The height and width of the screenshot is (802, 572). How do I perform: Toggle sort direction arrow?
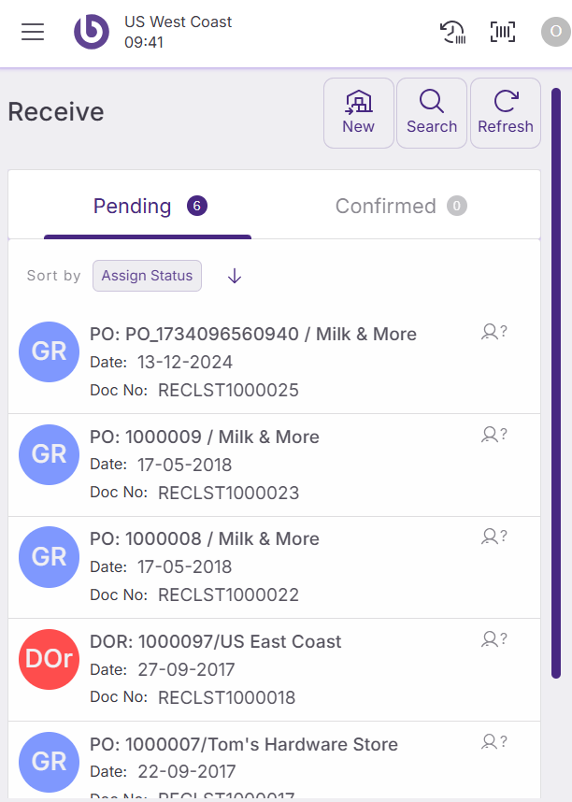[x=235, y=276]
